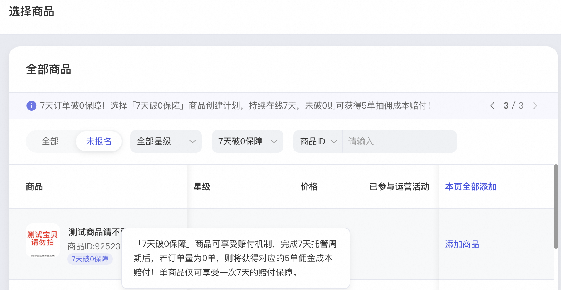Click the 7天订单破0保障 banner text
561x290 pixels.
coord(235,106)
